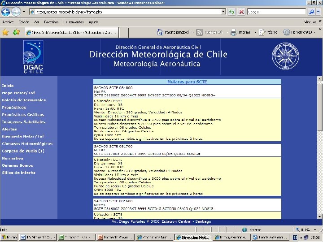
Task: Open the Carpeta de Vuelo (1) link
Action: point(23,151)
